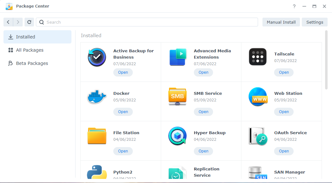Click the Hyper Backup icon
The image size is (332, 183).
pyautogui.click(x=177, y=136)
